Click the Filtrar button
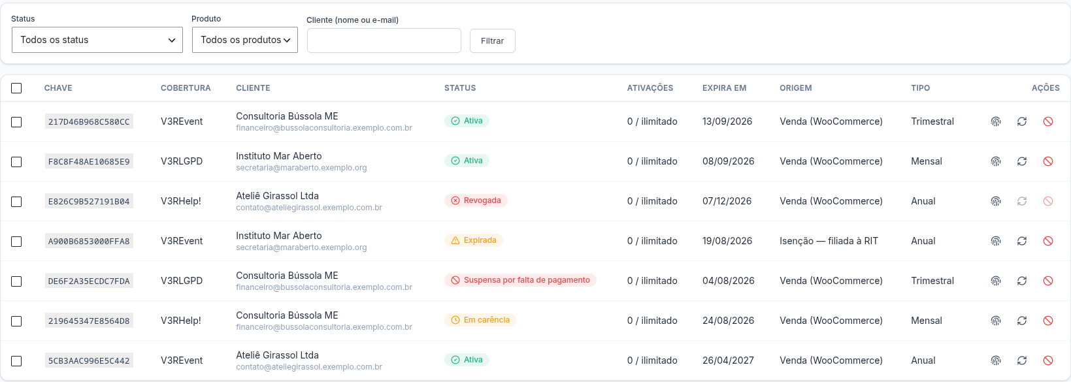The image size is (1071, 382). [x=493, y=40]
